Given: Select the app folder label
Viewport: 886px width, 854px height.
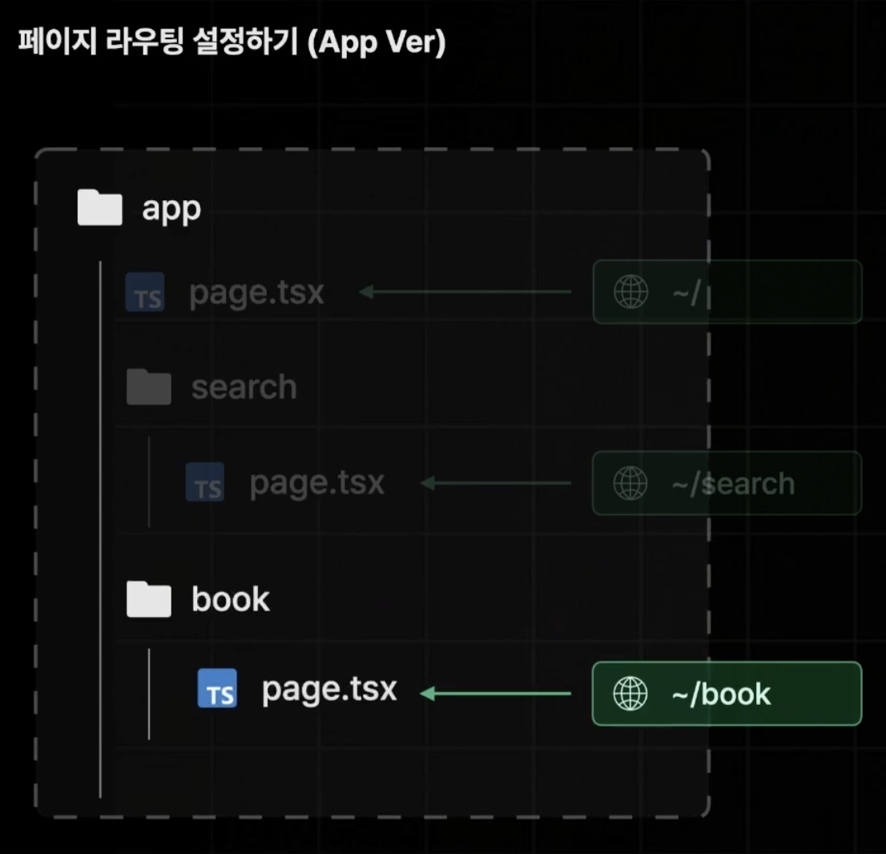Looking at the screenshot, I should point(171,210).
